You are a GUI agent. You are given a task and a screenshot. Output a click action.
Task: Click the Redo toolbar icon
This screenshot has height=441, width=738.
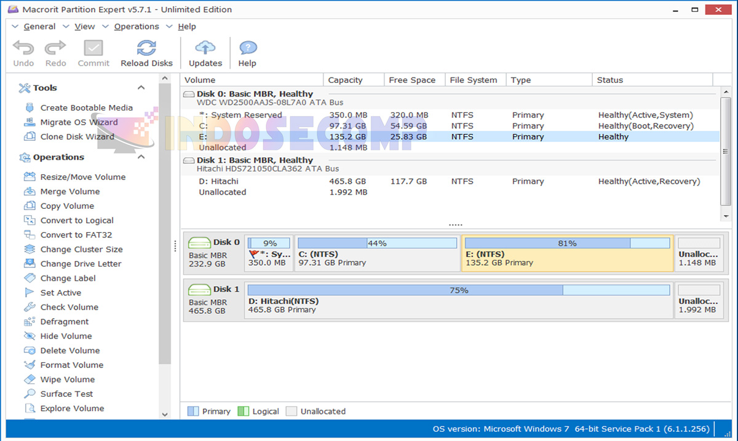coord(55,48)
